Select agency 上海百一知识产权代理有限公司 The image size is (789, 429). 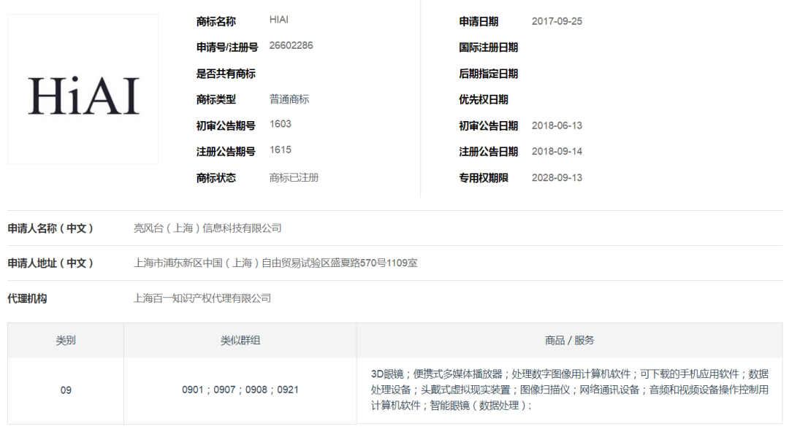[202, 298]
